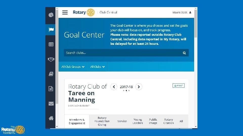Open the Maurie Stack user menu
Image resolution: width=243 pixels, height=136 pixels.
point(182,12)
